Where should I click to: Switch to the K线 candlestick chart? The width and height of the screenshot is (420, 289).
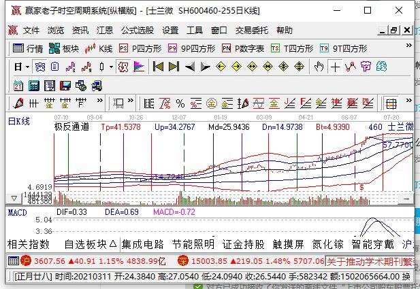[x=98, y=49]
